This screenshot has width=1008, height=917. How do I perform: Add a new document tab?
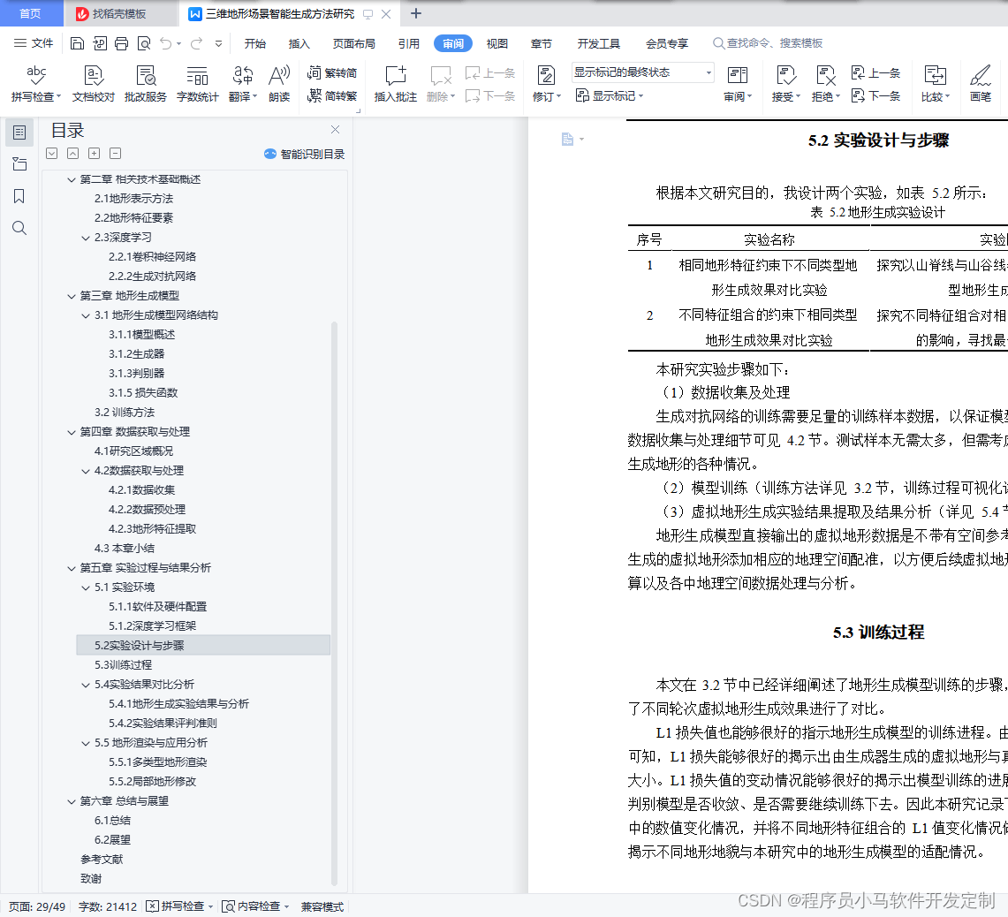point(416,13)
